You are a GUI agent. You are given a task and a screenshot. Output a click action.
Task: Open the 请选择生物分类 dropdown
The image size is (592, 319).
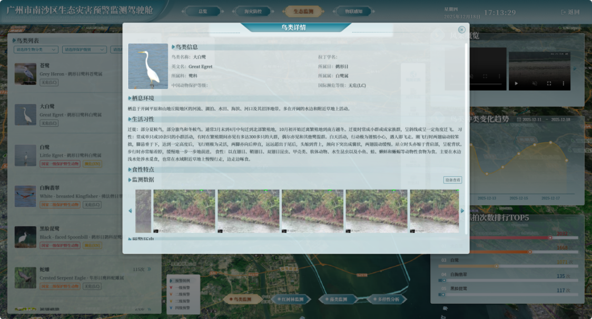click(36, 49)
